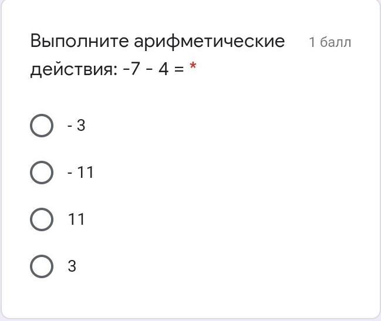Click the number 4 in the expression

click(164, 69)
